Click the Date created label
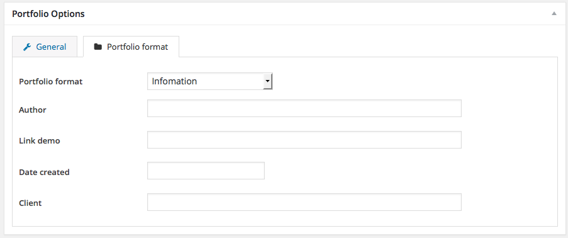568x238 pixels. click(44, 173)
